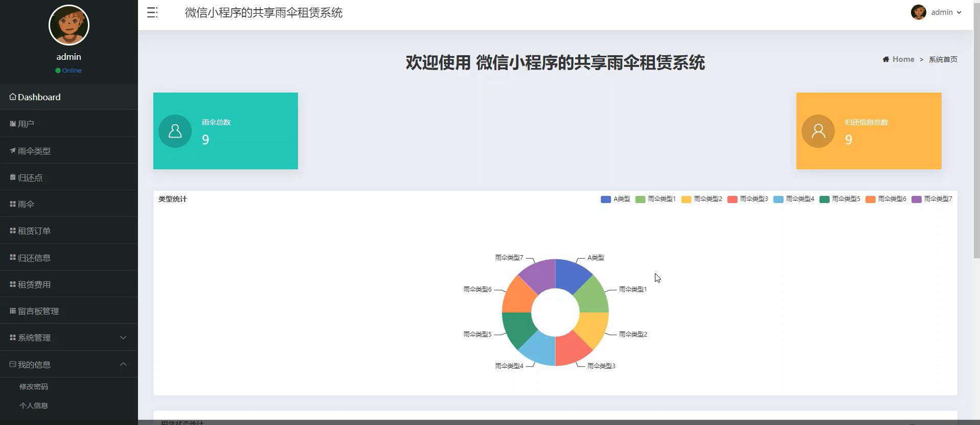Click the light-blue 雨伞类型4 donut slice
This screenshot has height=425, width=980.
pyautogui.click(x=540, y=348)
